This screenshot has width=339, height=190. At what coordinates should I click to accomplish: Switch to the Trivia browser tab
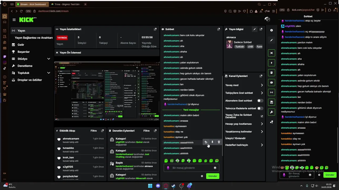66,4
